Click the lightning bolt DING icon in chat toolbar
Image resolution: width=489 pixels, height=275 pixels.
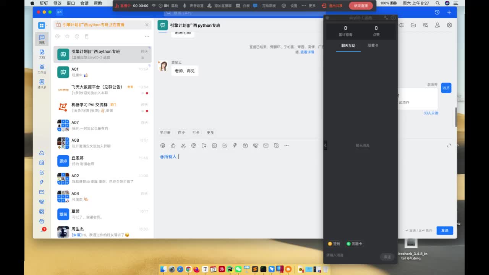point(235,146)
